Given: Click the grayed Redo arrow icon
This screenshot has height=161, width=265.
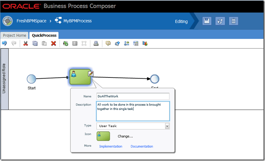Looking at the screenshot, I should pos(14,43).
